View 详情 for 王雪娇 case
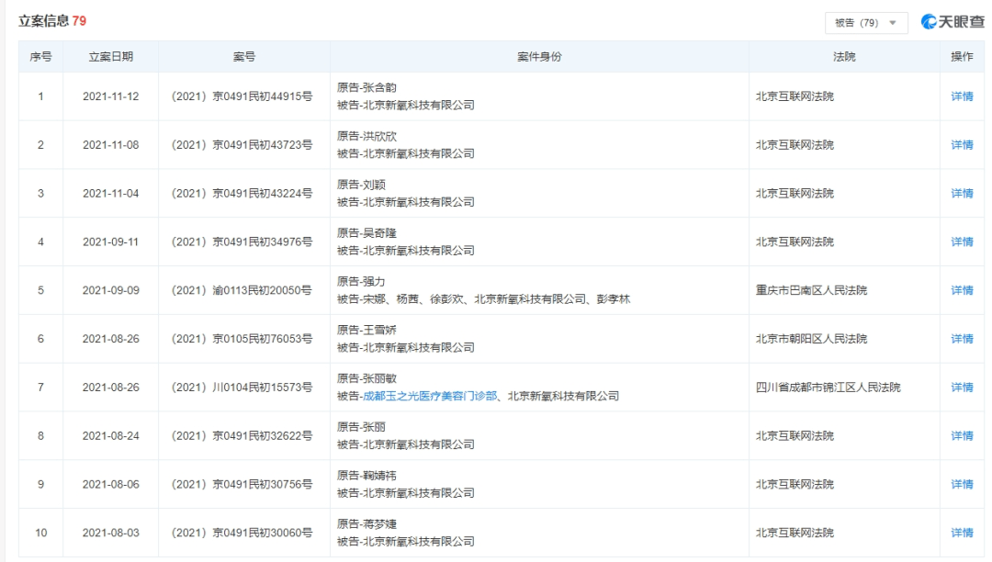The width and height of the screenshot is (992, 562). pos(962,339)
